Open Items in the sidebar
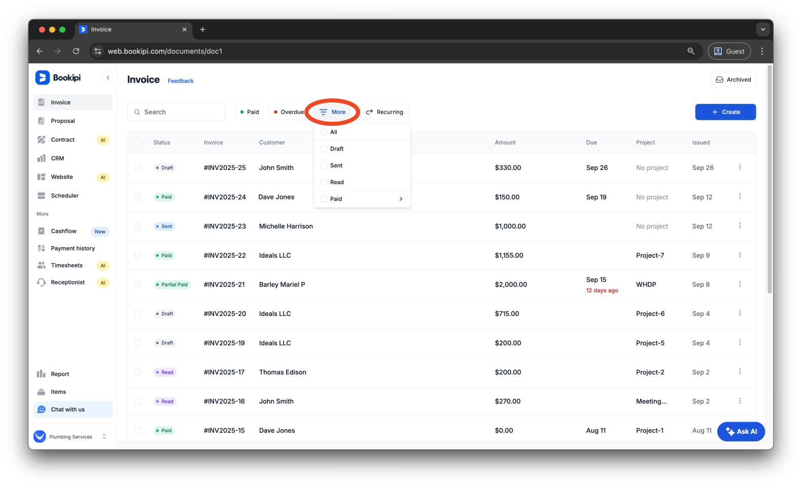Image resolution: width=802 pixels, height=487 pixels. (x=73, y=392)
